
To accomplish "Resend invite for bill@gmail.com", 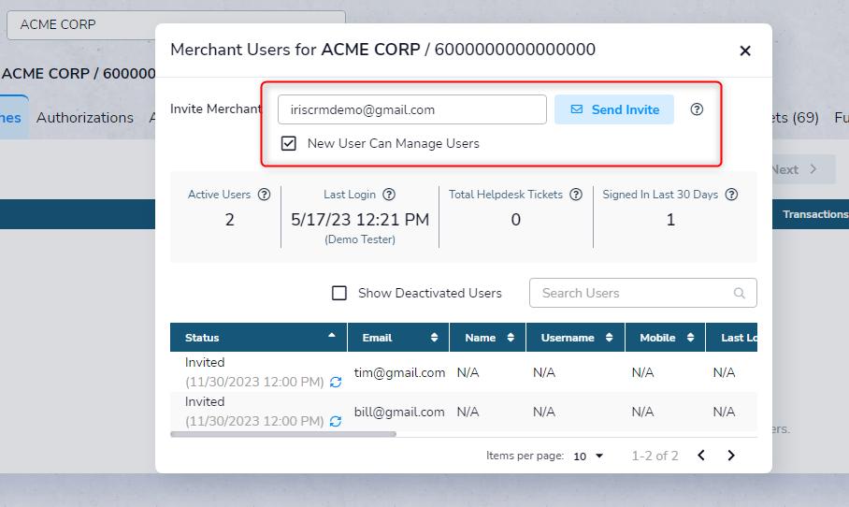I will tap(336, 422).
